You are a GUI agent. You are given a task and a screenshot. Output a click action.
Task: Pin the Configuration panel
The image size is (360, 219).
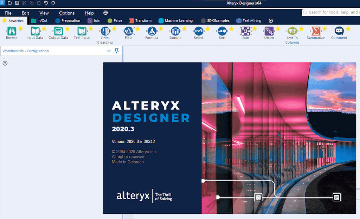tap(117, 51)
